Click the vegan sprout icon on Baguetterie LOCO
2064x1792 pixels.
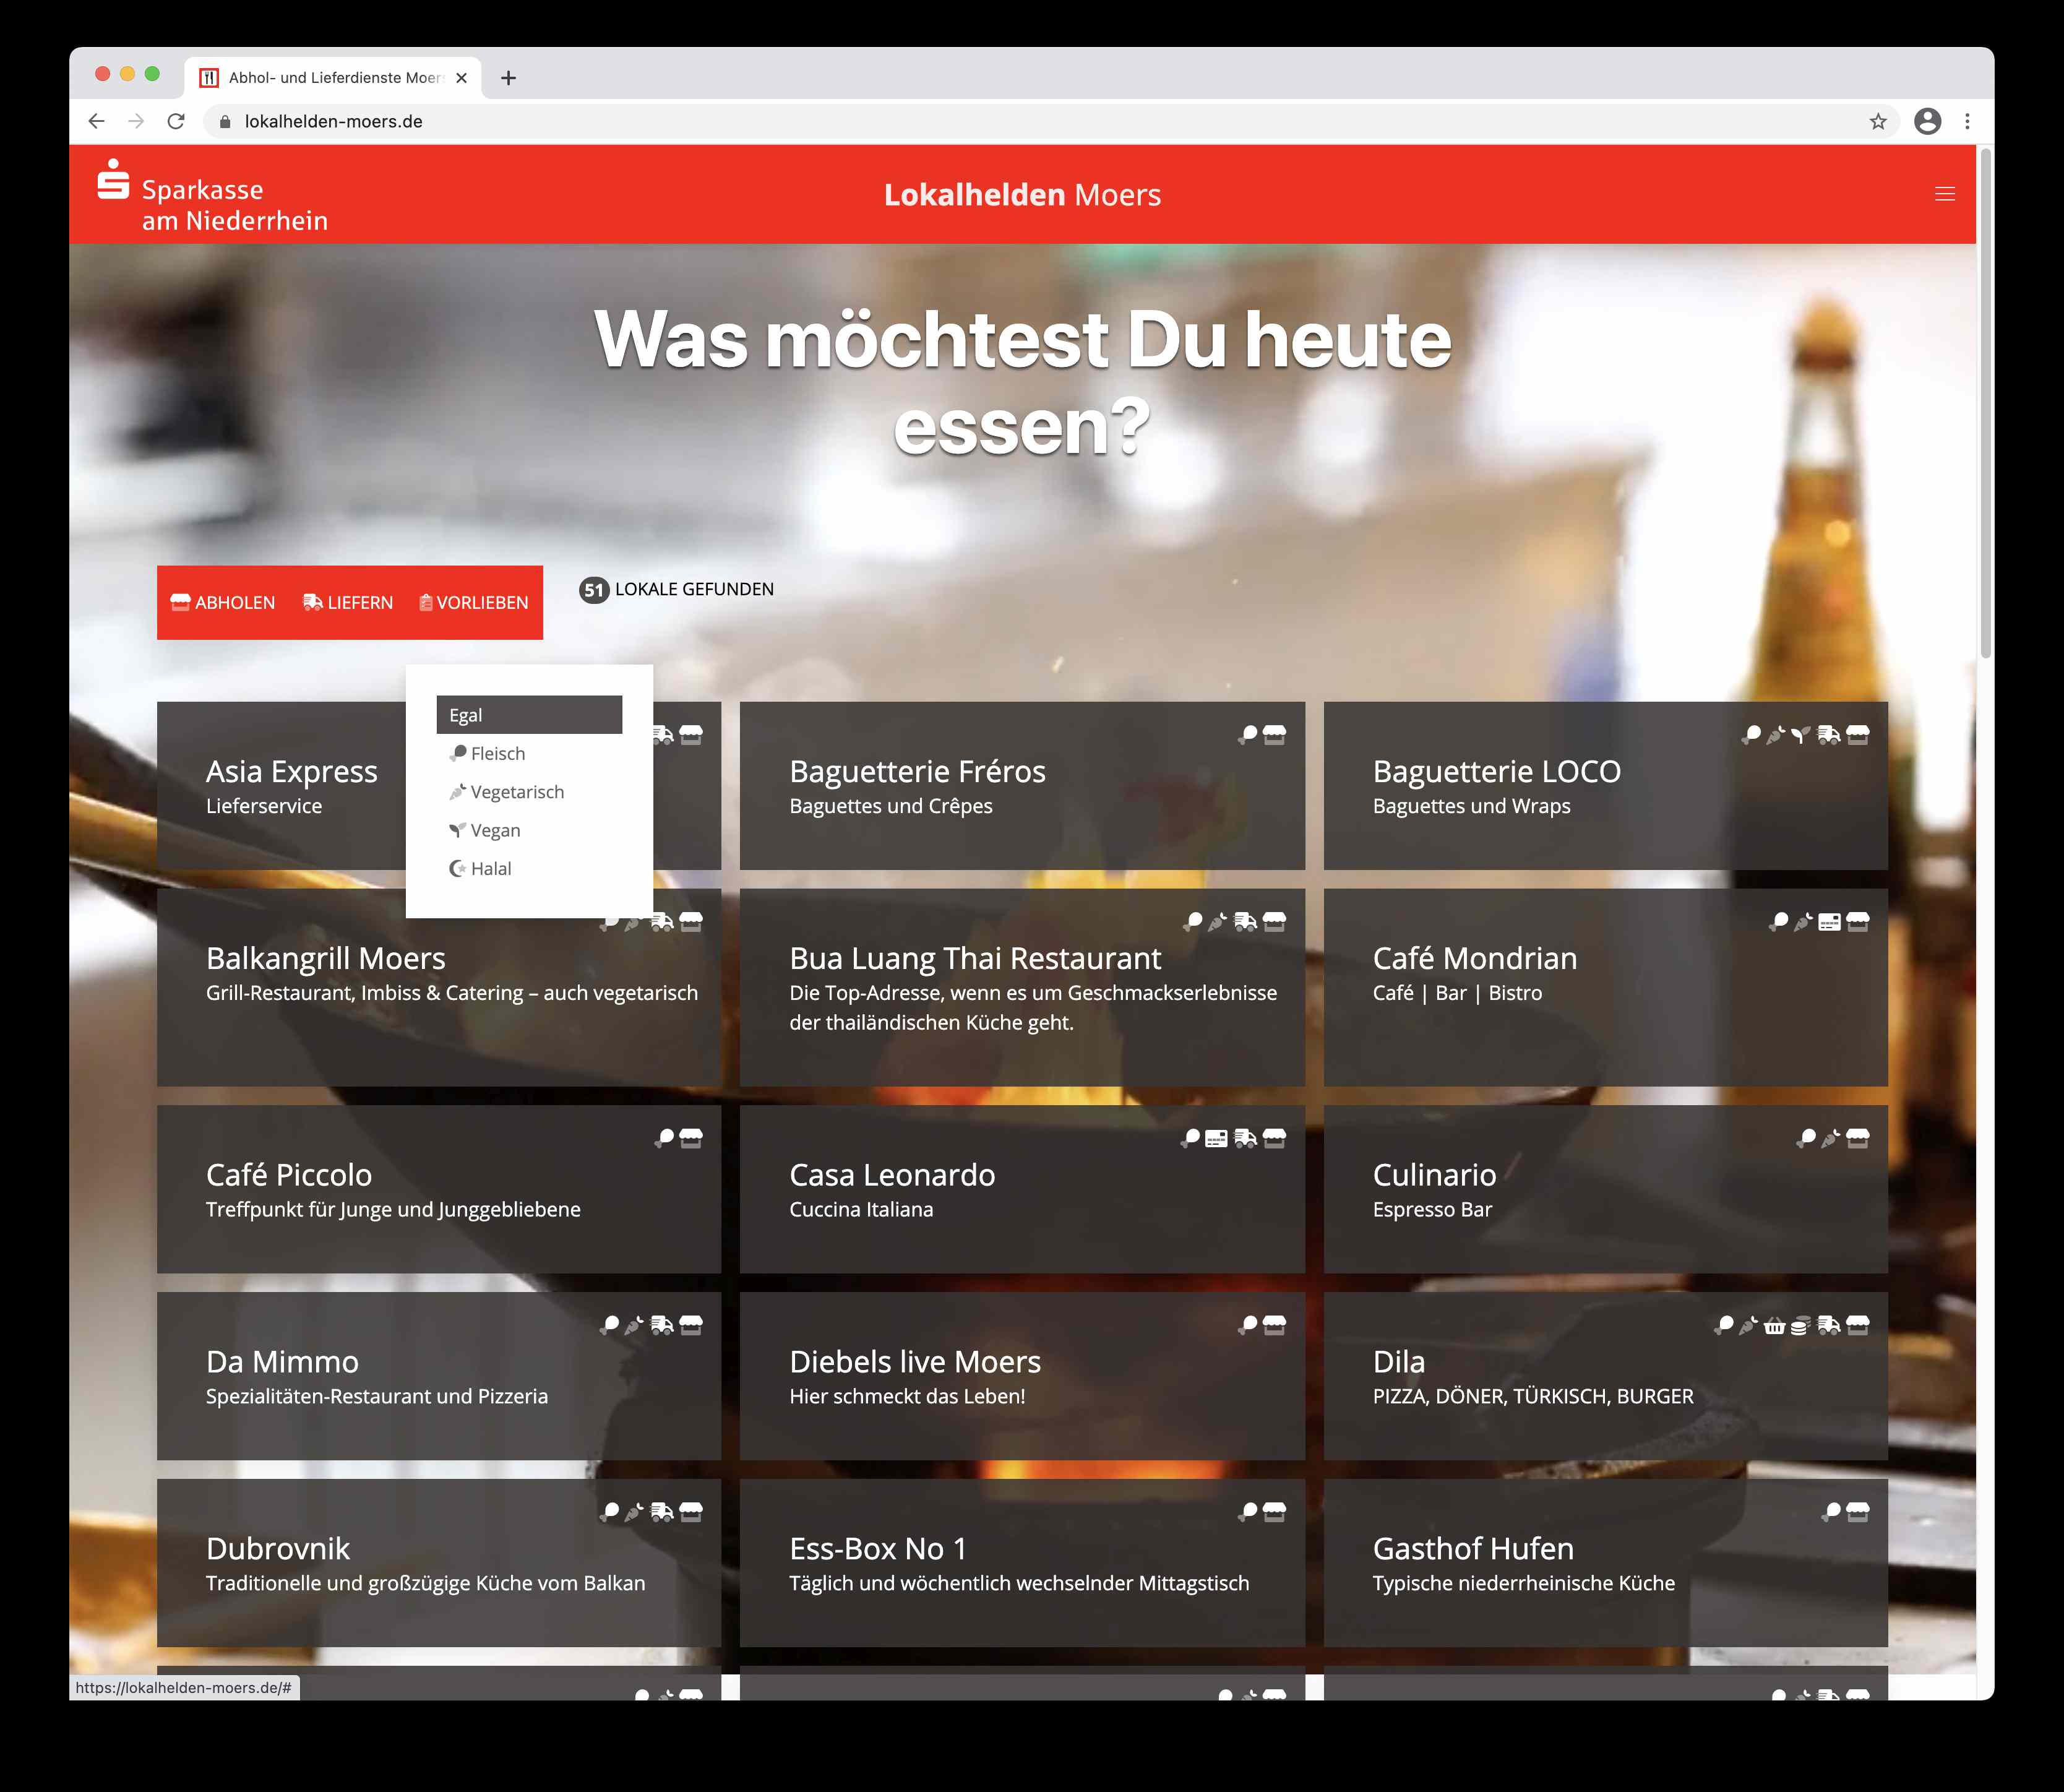click(1801, 735)
